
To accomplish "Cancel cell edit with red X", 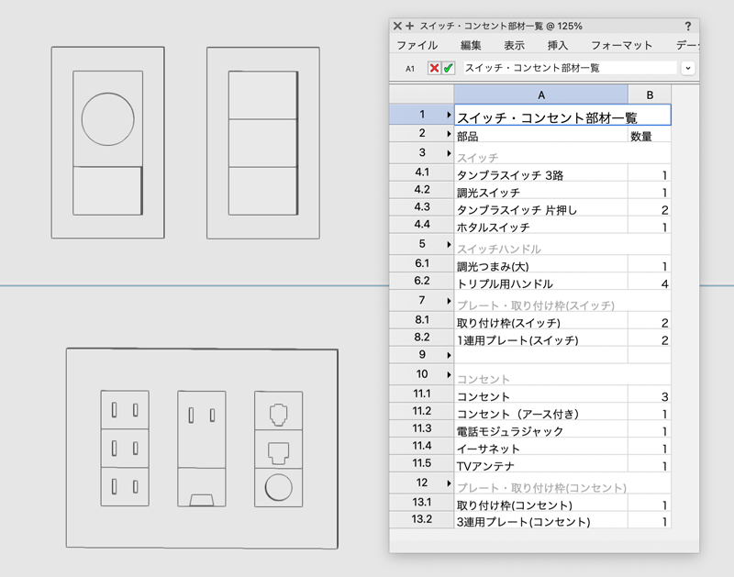I will (x=434, y=68).
